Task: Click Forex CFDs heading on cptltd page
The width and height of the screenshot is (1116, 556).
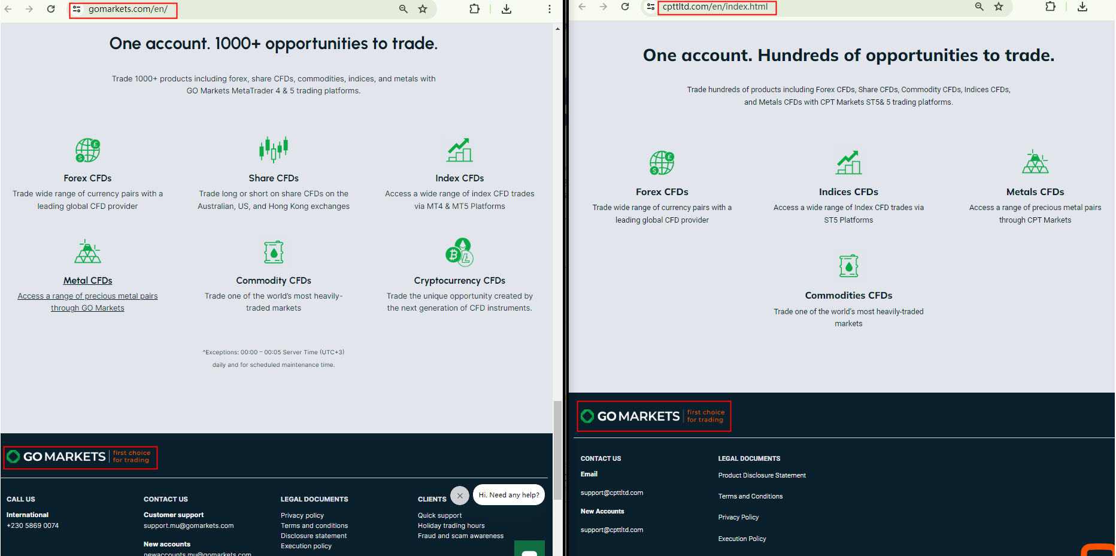Action: [662, 192]
